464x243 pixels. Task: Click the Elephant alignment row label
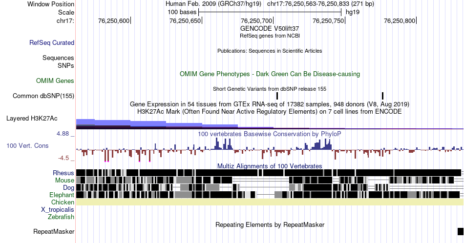pyautogui.click(x=62, y=195)
